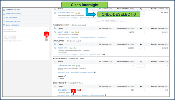Open the UCSX-FI-6536-D-U product link
Image resolution: width=175 pixels, height=100 pixels.
click(x=64, y=32)
